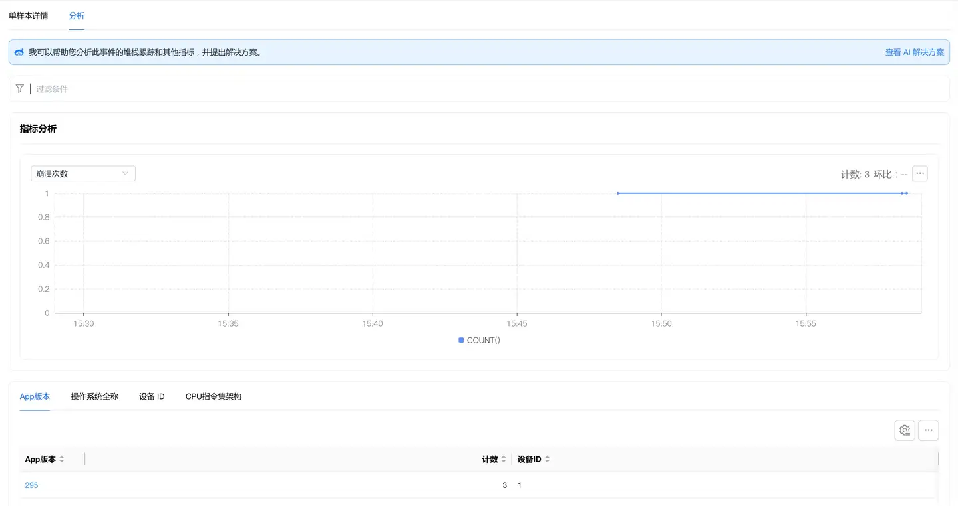Select the 分析 tab

(x=77, y=15)
